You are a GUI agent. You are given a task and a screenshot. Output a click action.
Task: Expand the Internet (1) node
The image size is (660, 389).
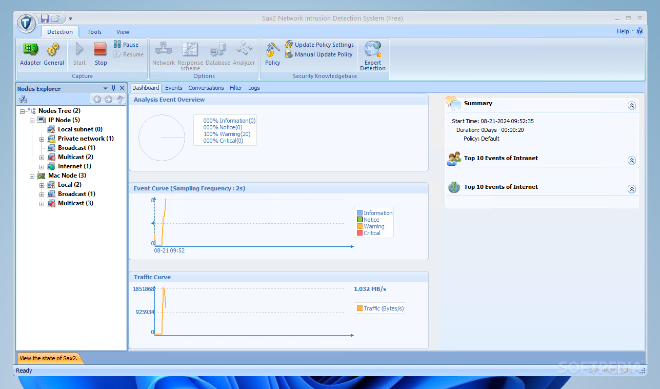click(x=42, y=166)
